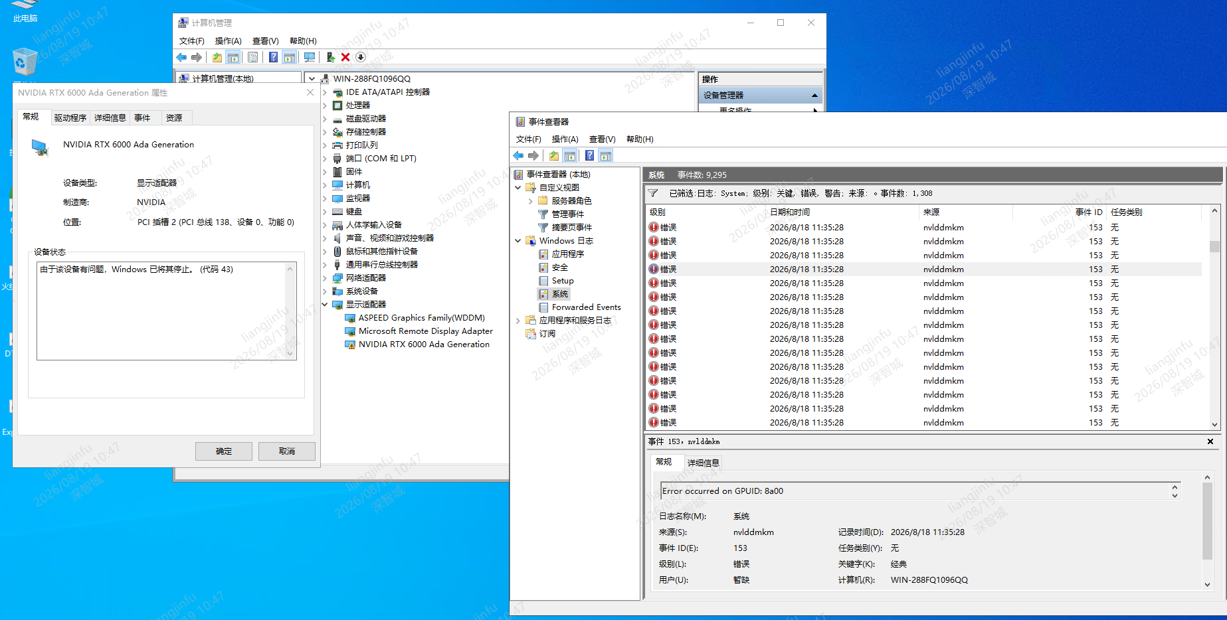Screen dimensions: 1227x620
Task: Close the event 153 detail pane
Action: click(1210, 441)
